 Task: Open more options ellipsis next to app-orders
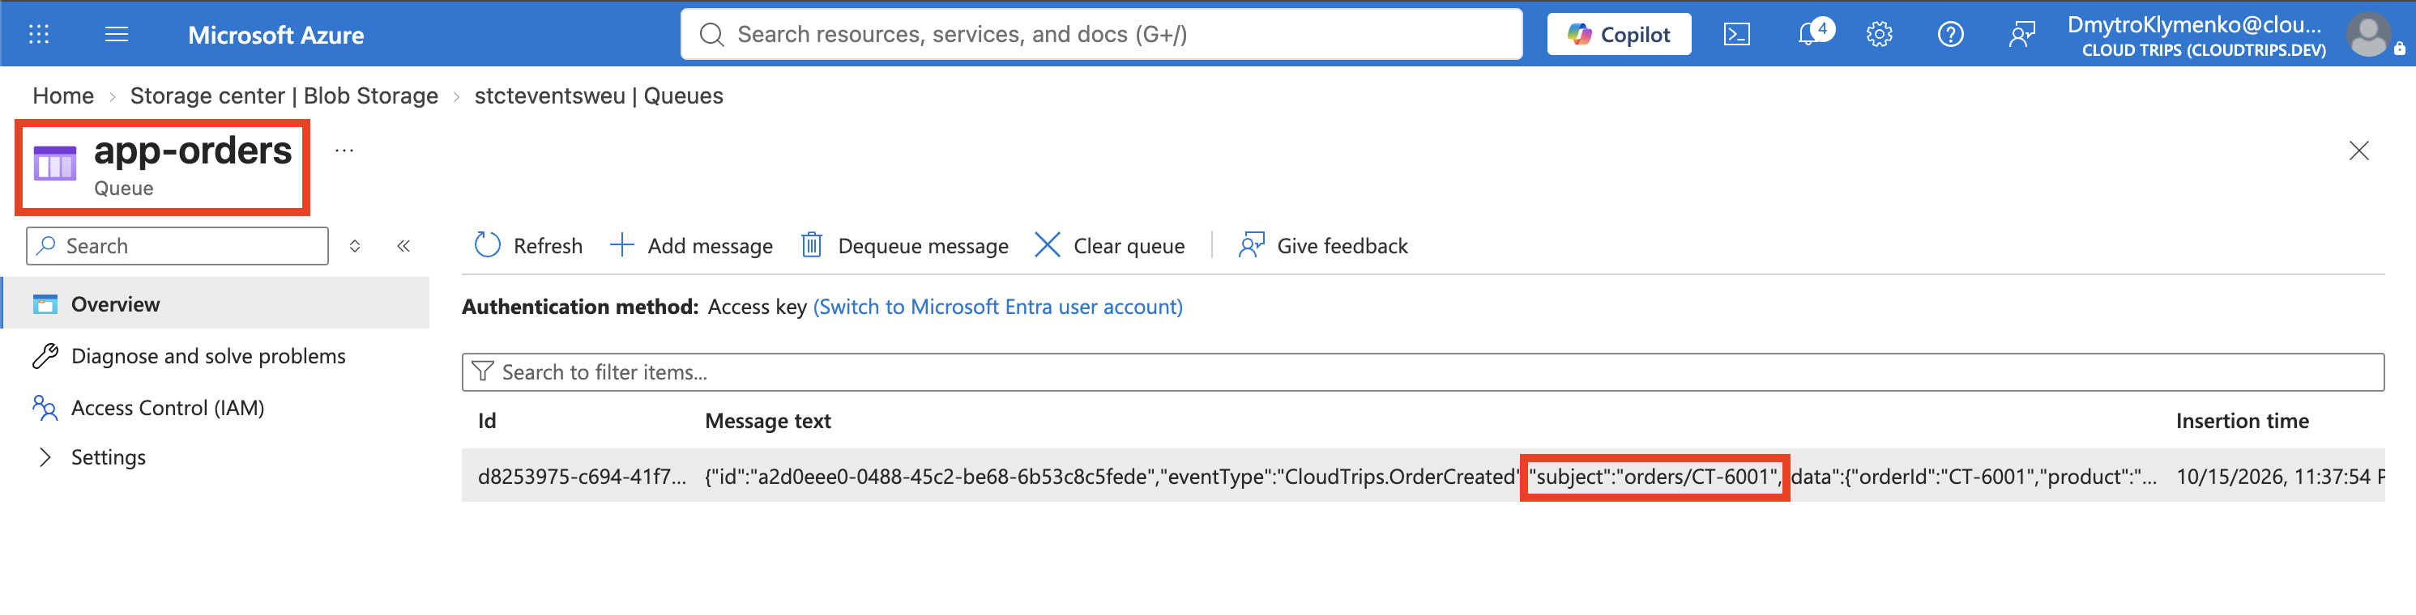coord(344,150)
